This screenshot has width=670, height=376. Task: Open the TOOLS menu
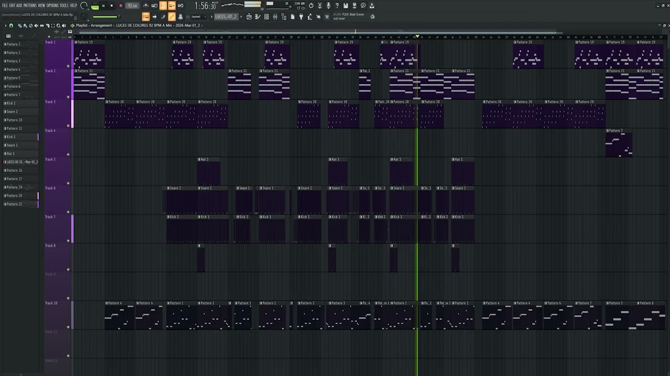click(64, 6)
